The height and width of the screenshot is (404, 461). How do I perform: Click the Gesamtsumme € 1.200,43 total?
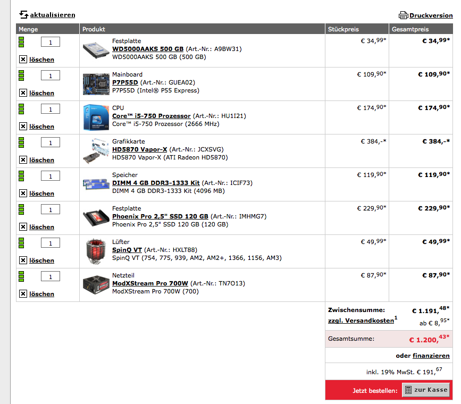[429, 339]
